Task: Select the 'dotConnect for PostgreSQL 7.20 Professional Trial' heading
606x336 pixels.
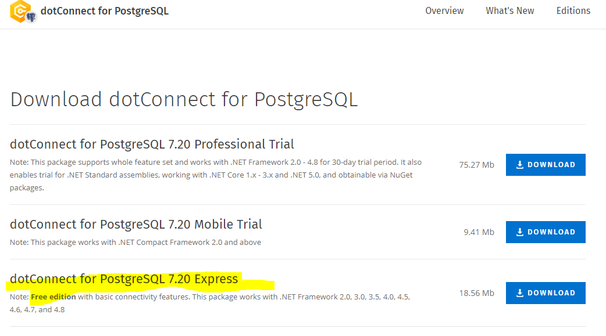Action: [152, 144]
